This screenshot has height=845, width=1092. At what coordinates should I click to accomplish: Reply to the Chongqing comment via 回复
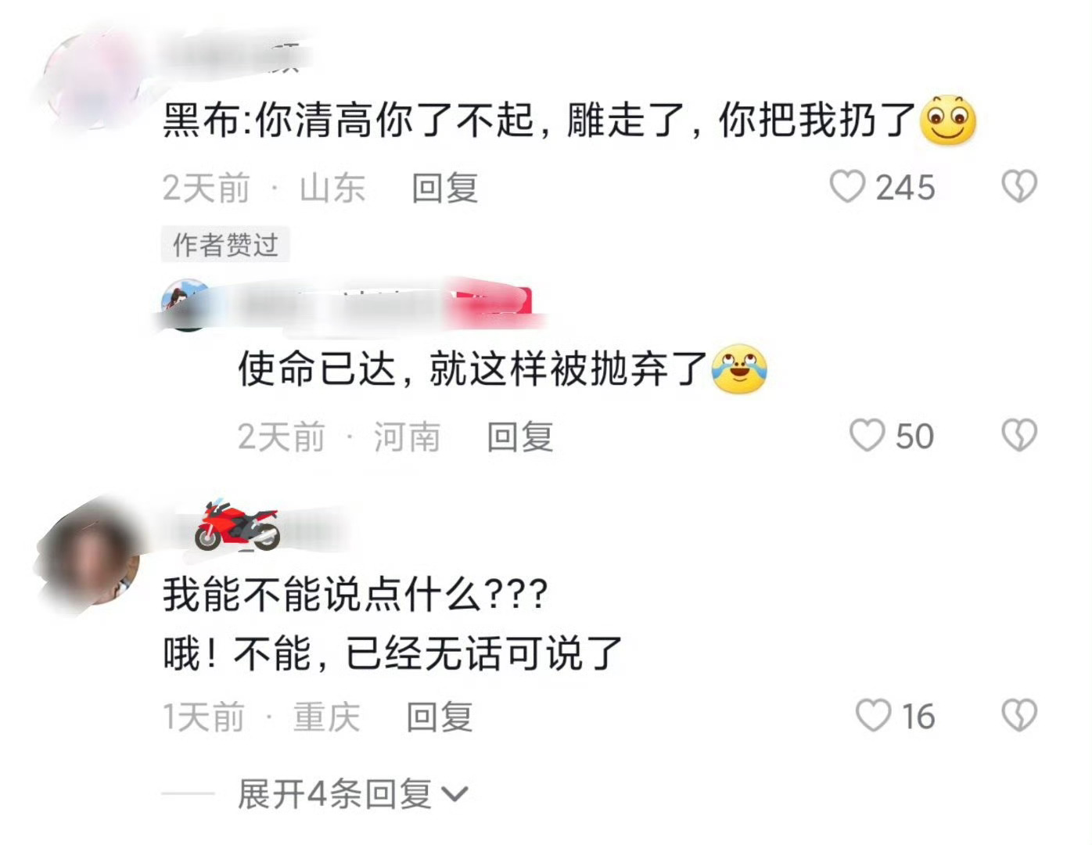[x=439, y=716]
